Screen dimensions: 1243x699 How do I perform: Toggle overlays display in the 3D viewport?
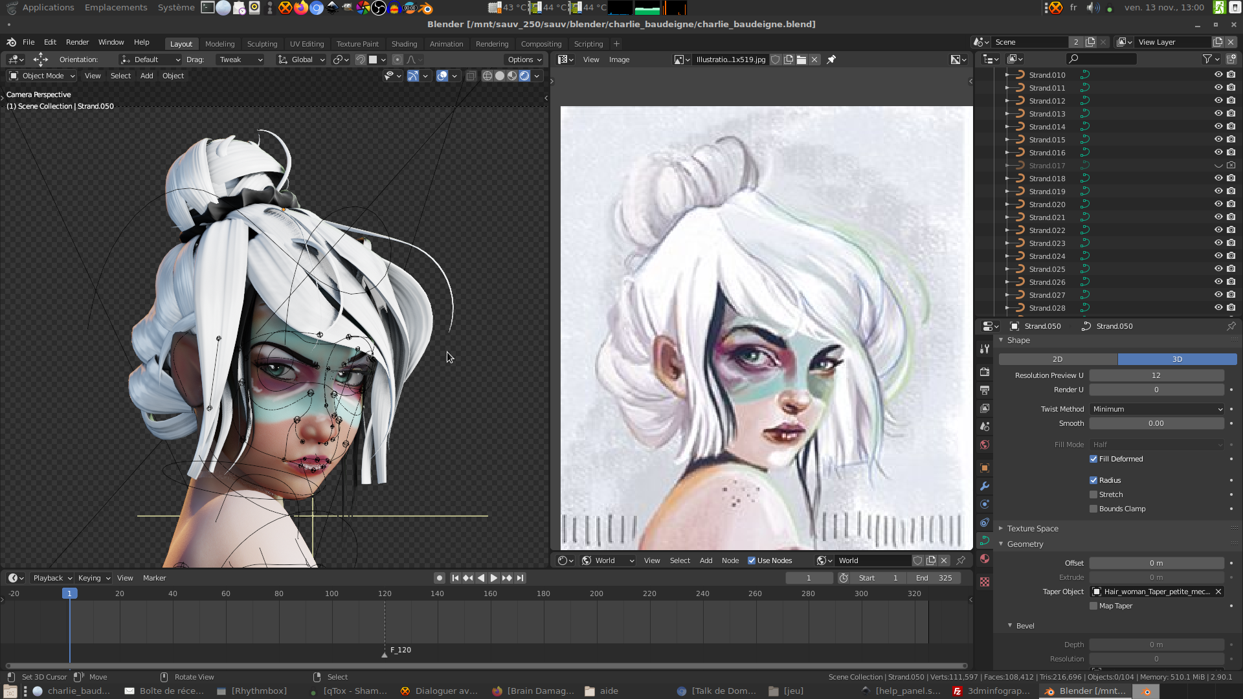pyautogui.click(x=442, y=76)
